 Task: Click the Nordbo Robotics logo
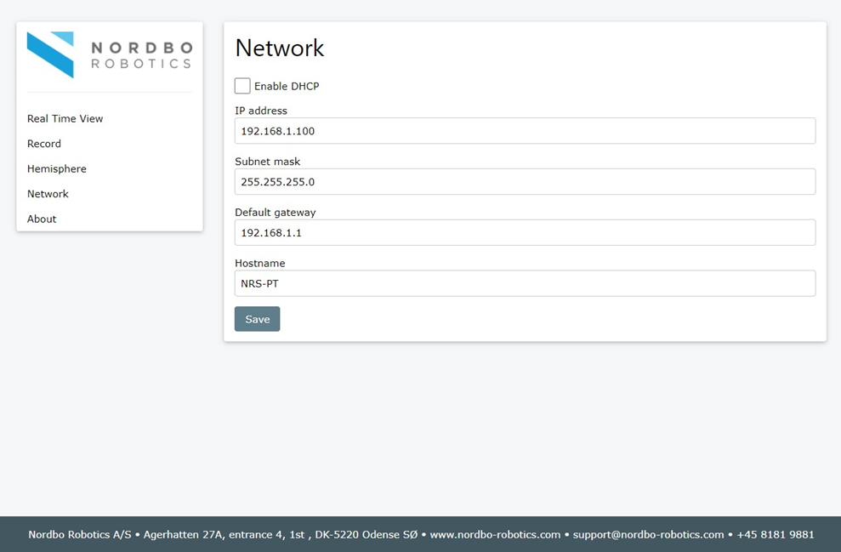click(110, 54)
